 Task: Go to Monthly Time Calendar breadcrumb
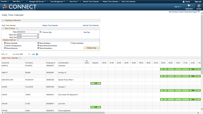[91, 2]
